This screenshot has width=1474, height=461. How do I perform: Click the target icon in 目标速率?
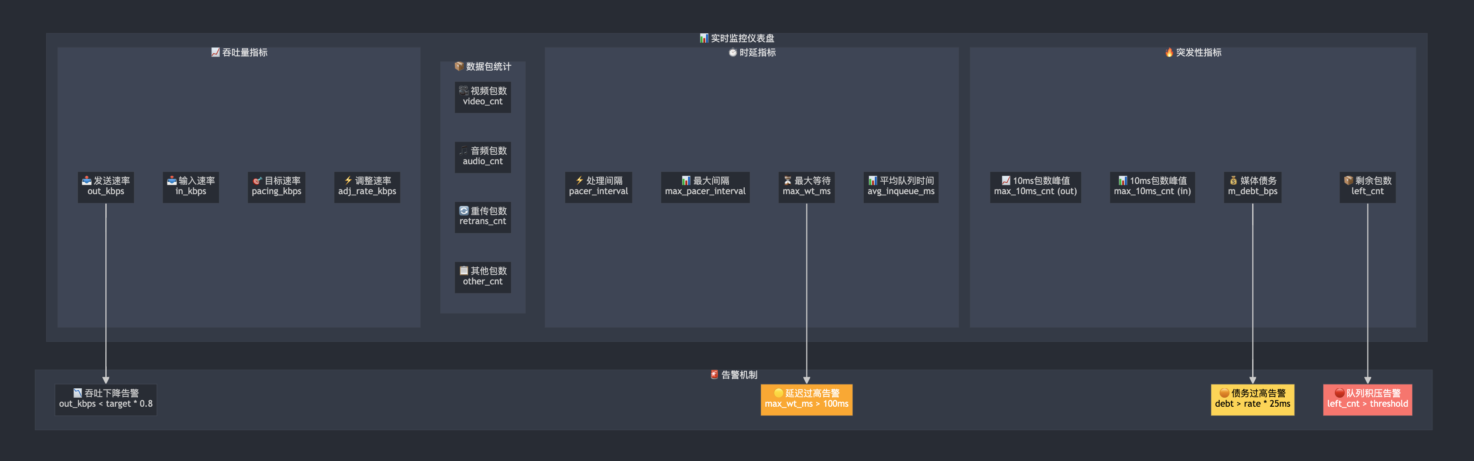tap(257, 181)
